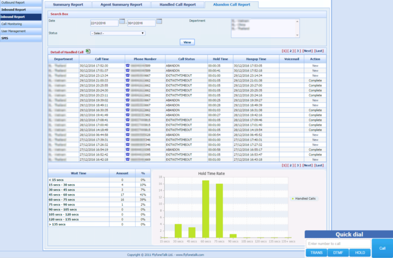Viewport: 393px width, 258px height.
Task: Open the start date calendar picker
Action: (122, 21)
